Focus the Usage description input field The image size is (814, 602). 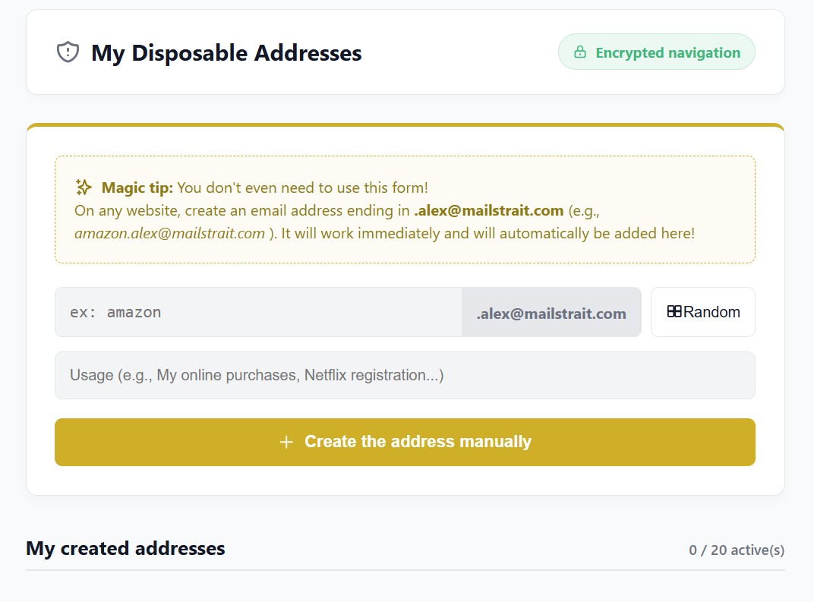click(x=405, y=375)
